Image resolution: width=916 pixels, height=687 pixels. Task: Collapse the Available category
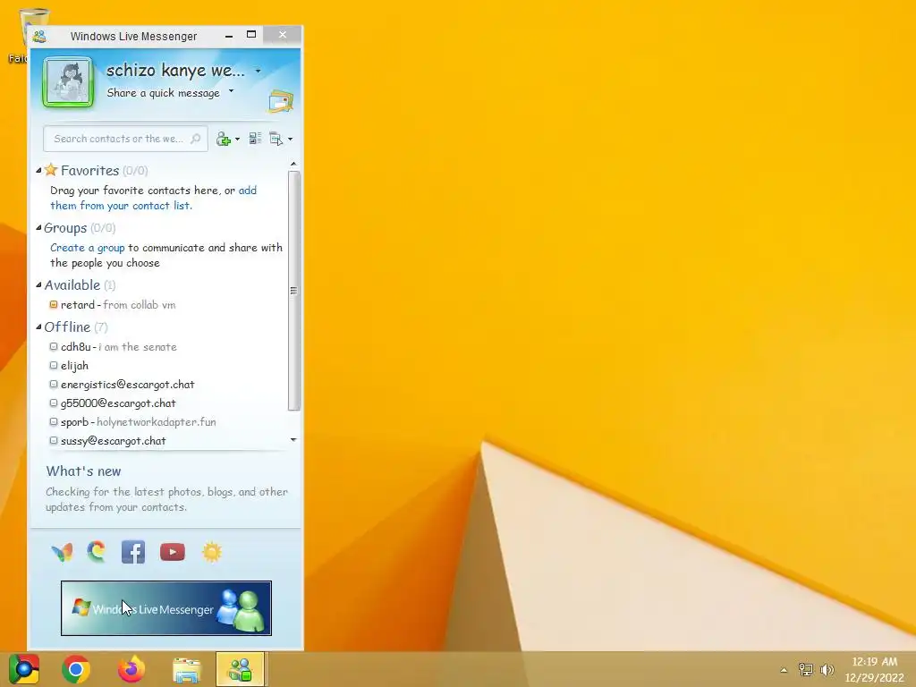(38, 284)
